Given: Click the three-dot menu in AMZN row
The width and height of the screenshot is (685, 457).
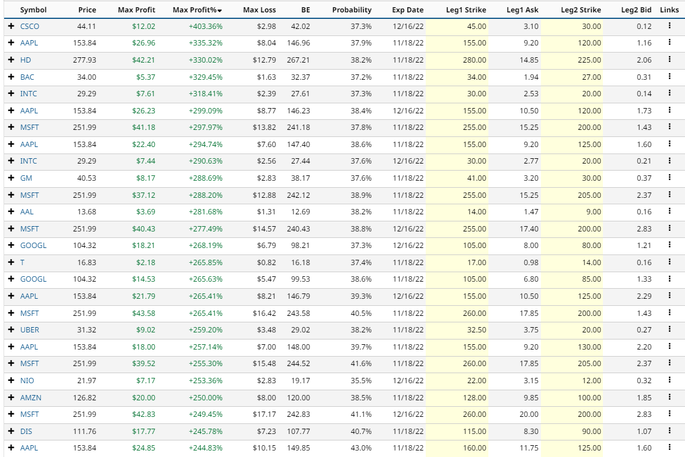Looking at the screenshot, I should coord(669,397).
